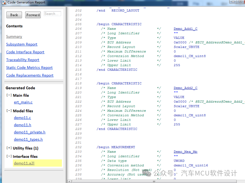Open the Static Code Metrics Report link

(29, 68)
